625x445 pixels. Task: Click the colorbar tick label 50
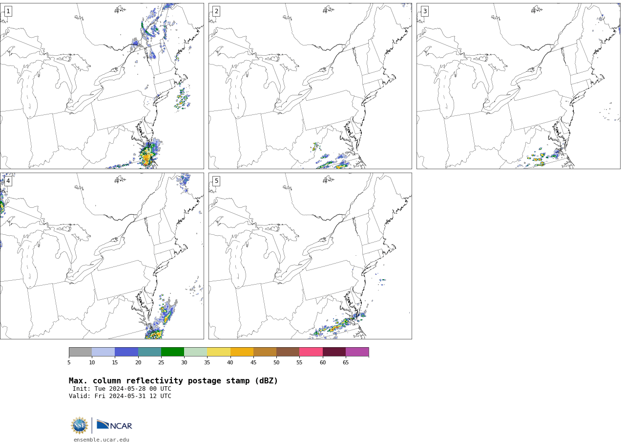pos(276,362)
